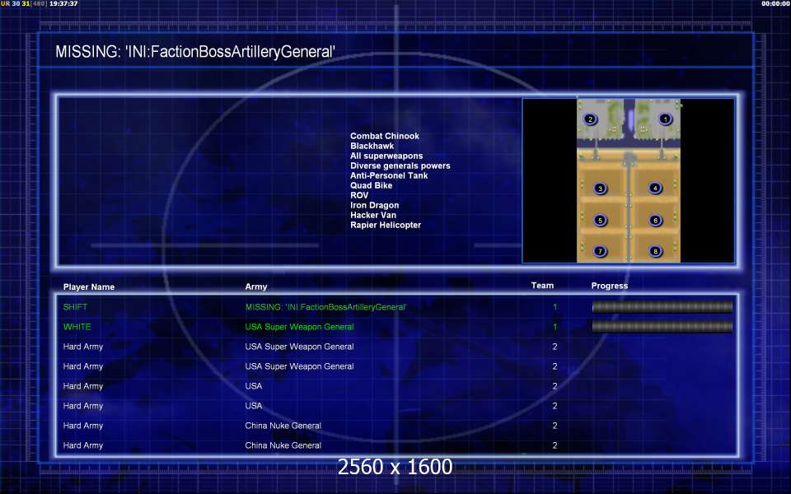
Task: Click team number 1 in the SHIFT row
Action: (x=555, y=307)
